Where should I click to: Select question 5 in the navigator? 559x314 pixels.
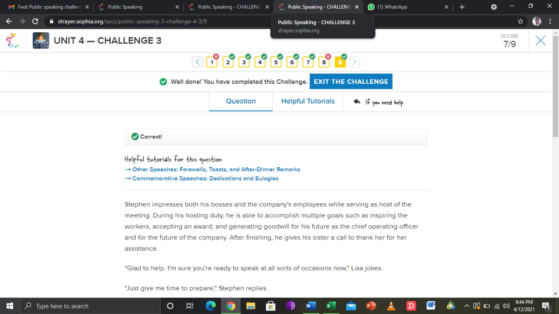(276, 62)
